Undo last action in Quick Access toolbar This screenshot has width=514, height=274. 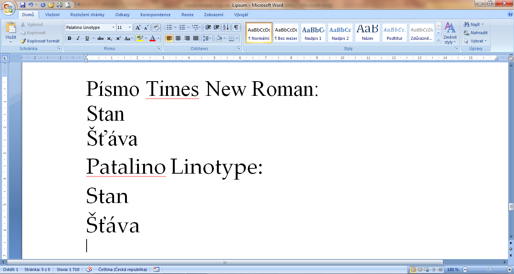click(x=31, y=5)
